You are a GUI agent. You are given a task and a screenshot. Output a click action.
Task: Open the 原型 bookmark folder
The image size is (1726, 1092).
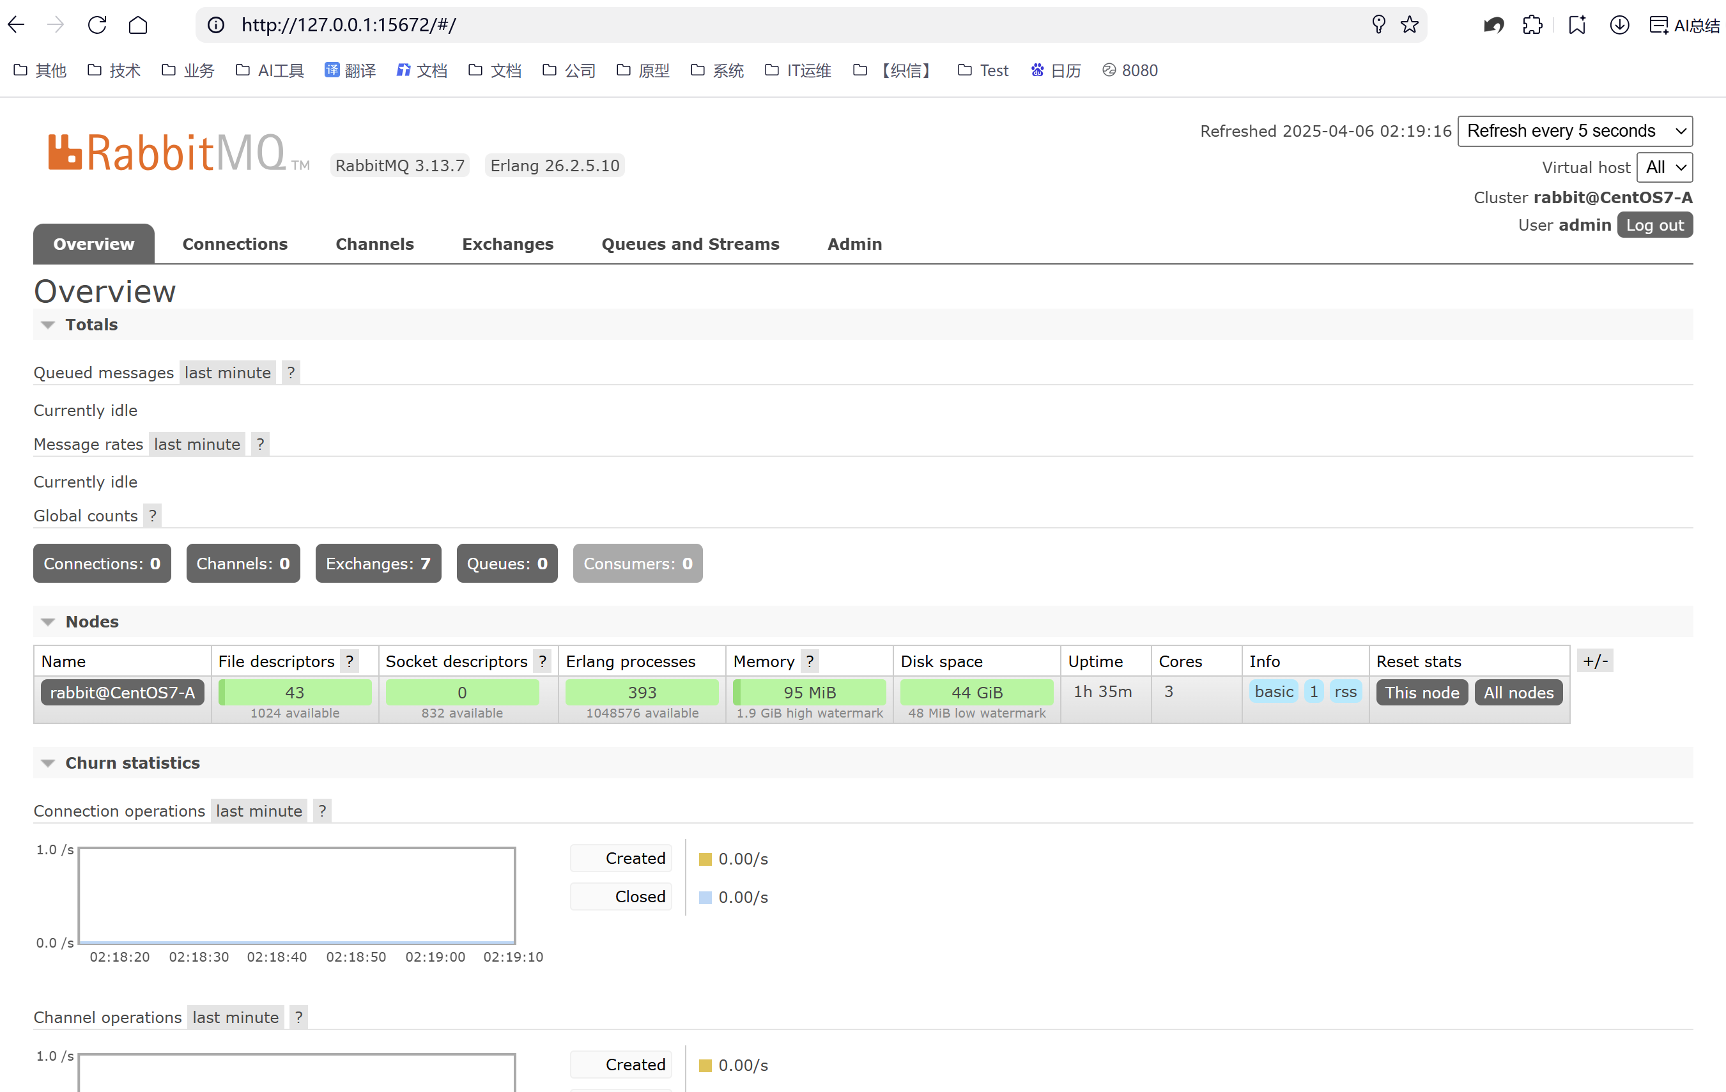[x=643, y=70]
